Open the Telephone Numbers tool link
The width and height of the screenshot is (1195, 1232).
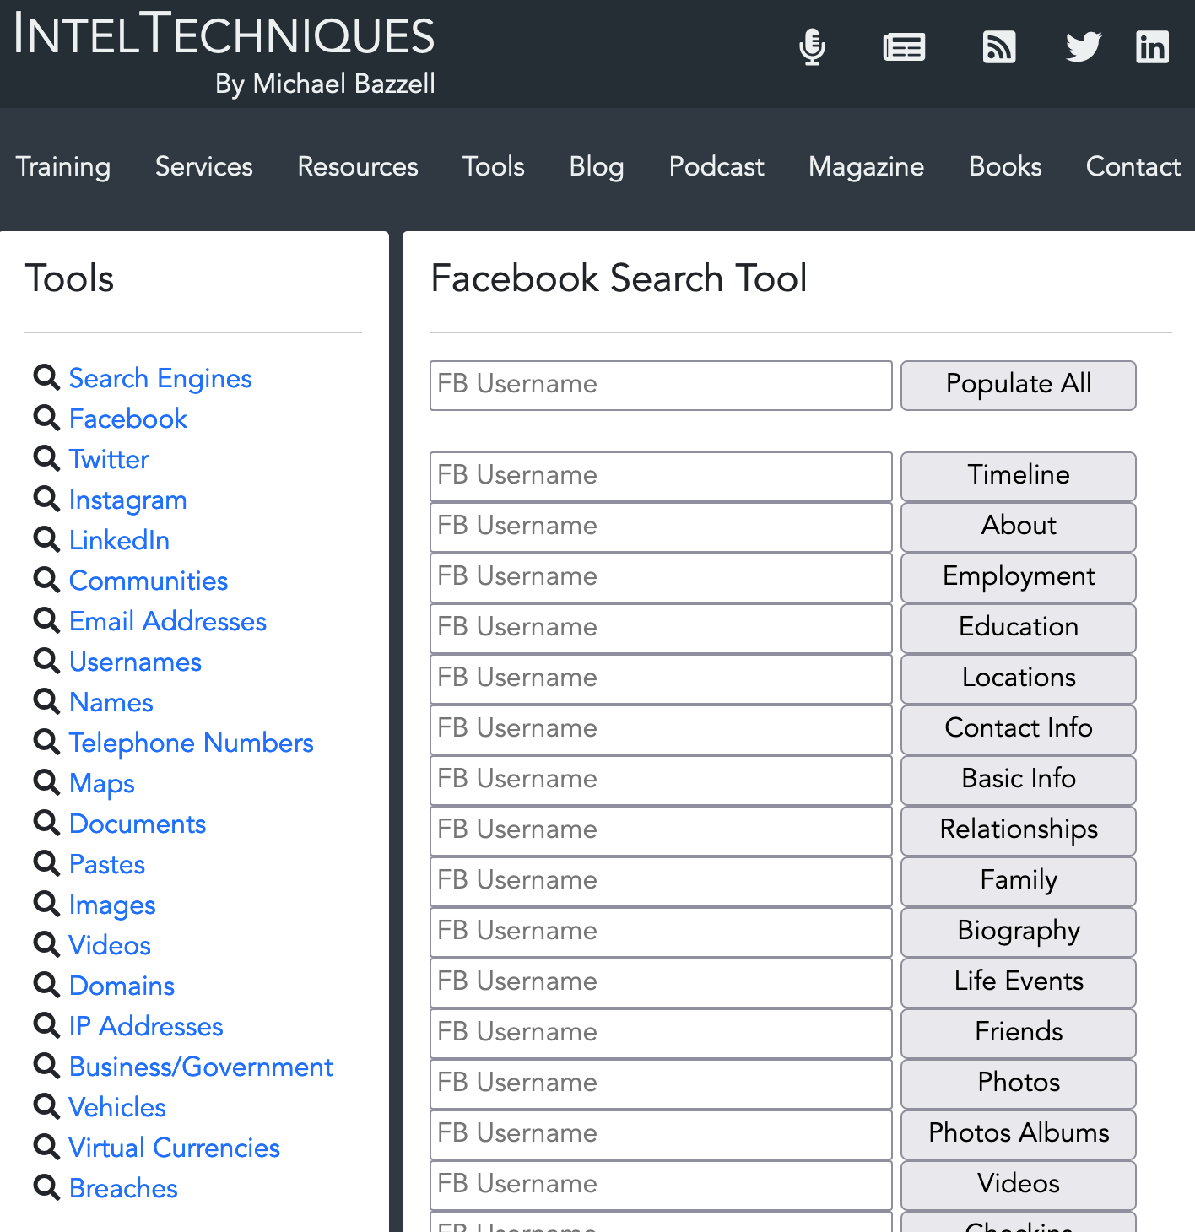pos(191,743)
